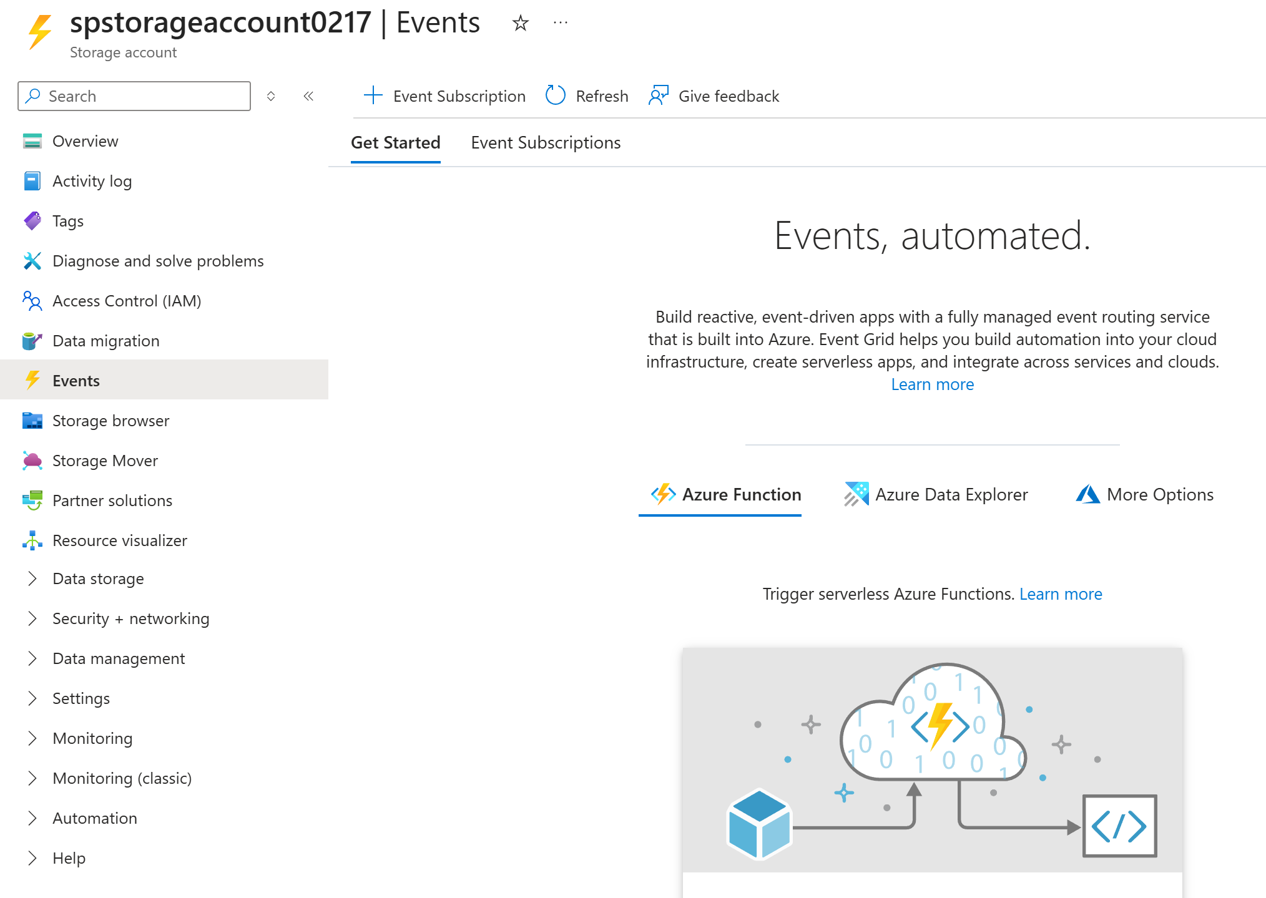
Task: Favorite this page with the star icon
Action: point(520,24)
